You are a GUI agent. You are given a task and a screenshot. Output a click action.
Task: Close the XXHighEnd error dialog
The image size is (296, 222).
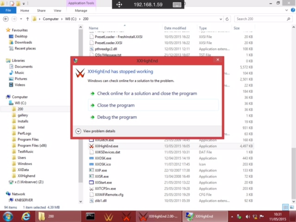point(218,60)
